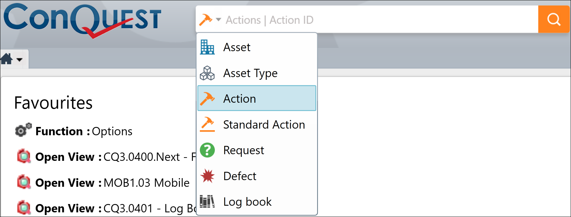The height and width of the screenshot is (217, 571).
Task: Click the Asset building icon
Action: (207, 47)
